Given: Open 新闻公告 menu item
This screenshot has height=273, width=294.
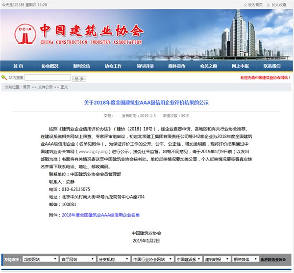Looking at the screenshot, I should 81,66.
